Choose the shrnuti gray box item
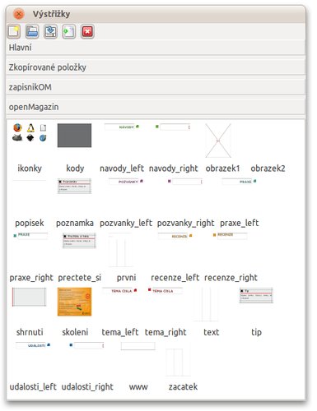Viewport: 317px width, 411px height. (29, 297)
